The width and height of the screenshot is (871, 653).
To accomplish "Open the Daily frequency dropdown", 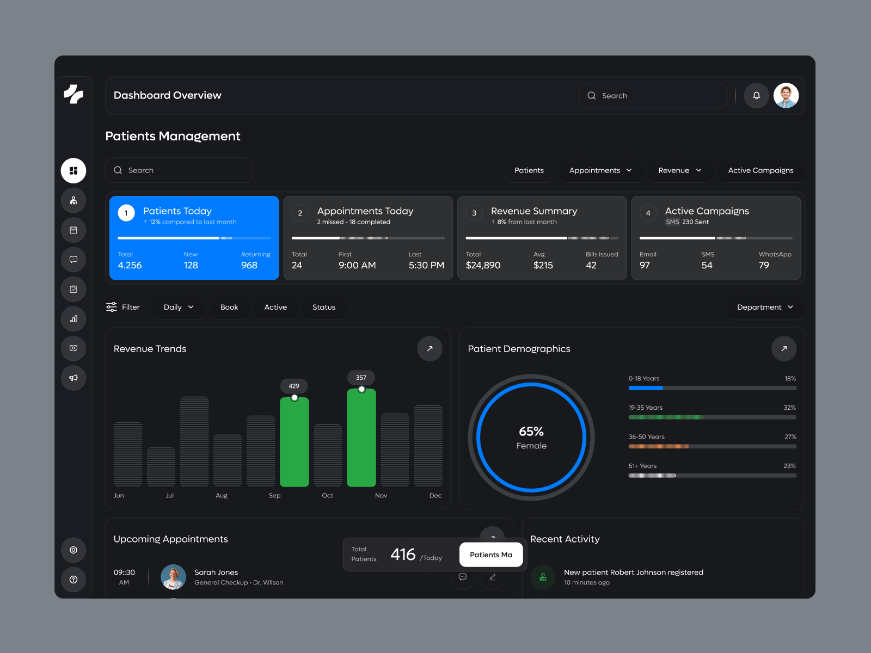I will tap(179, 307).
